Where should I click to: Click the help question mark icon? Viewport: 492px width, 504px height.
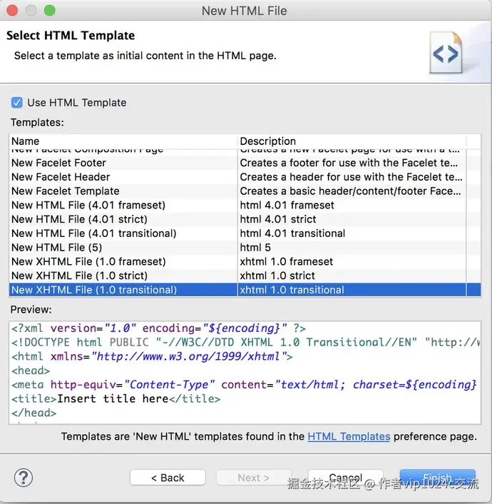pos(24,478)
